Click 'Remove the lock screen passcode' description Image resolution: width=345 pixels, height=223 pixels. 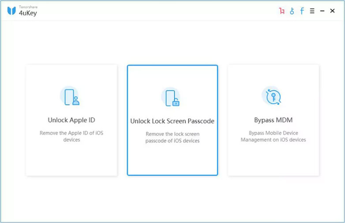172,138
